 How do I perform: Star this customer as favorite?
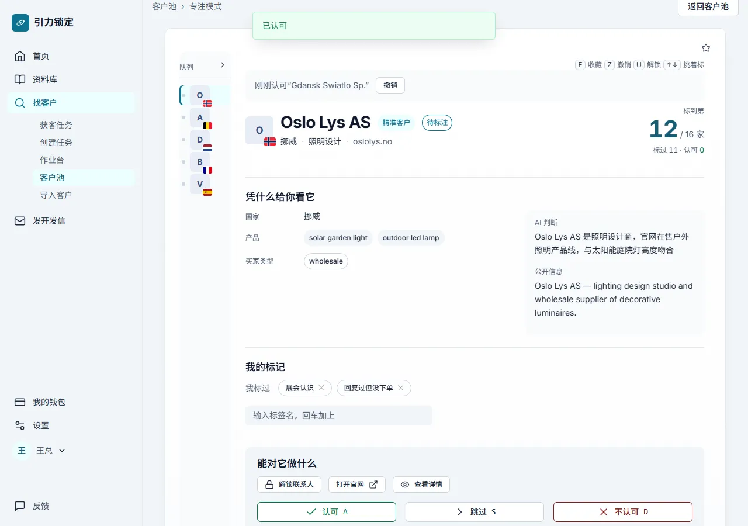click(706, 48)
